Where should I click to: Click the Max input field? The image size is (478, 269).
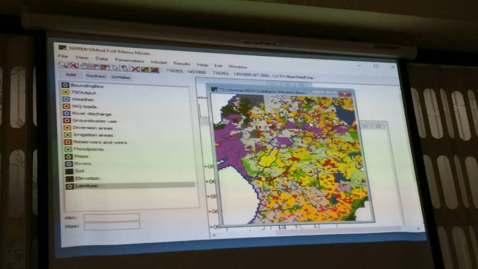[x=111, y=225]
